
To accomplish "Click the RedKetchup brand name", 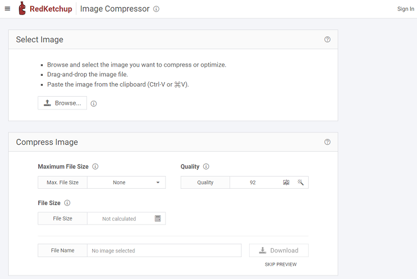I will [50, 9].
